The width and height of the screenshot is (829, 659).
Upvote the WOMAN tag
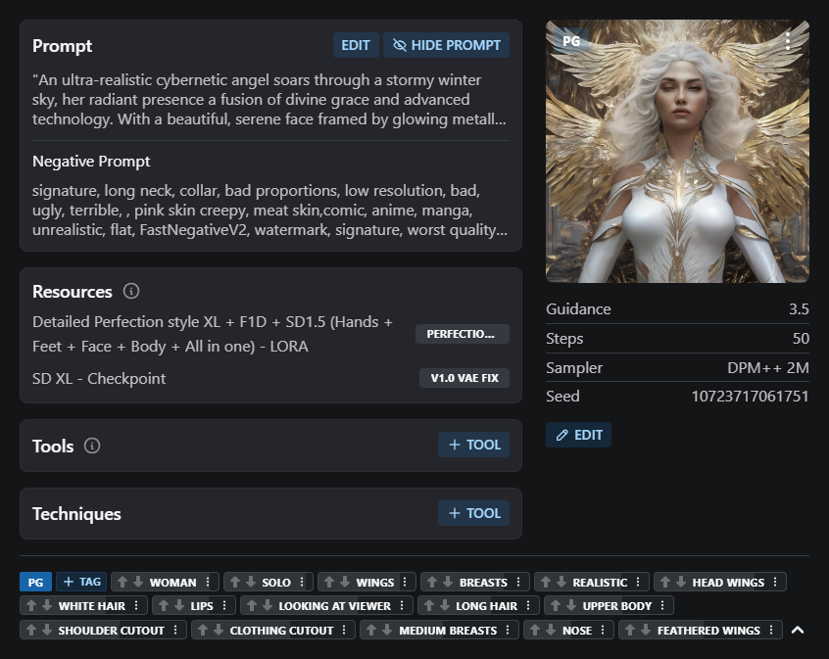[x=122, y=582]
